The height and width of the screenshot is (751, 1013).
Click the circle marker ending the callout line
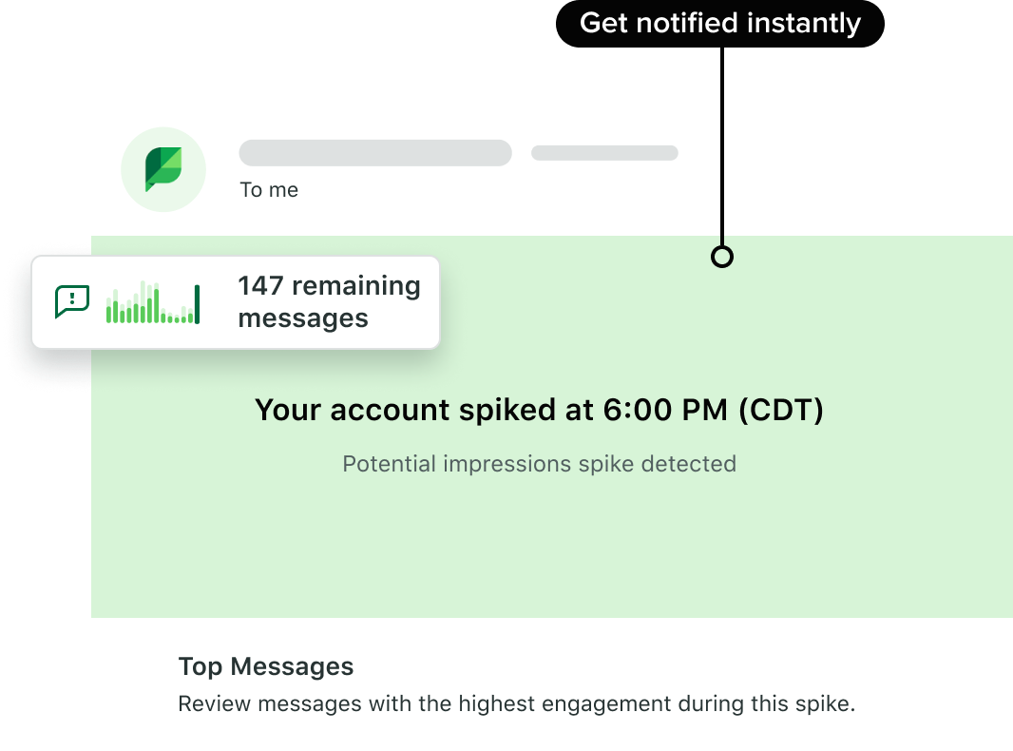(x=721, y=257)
